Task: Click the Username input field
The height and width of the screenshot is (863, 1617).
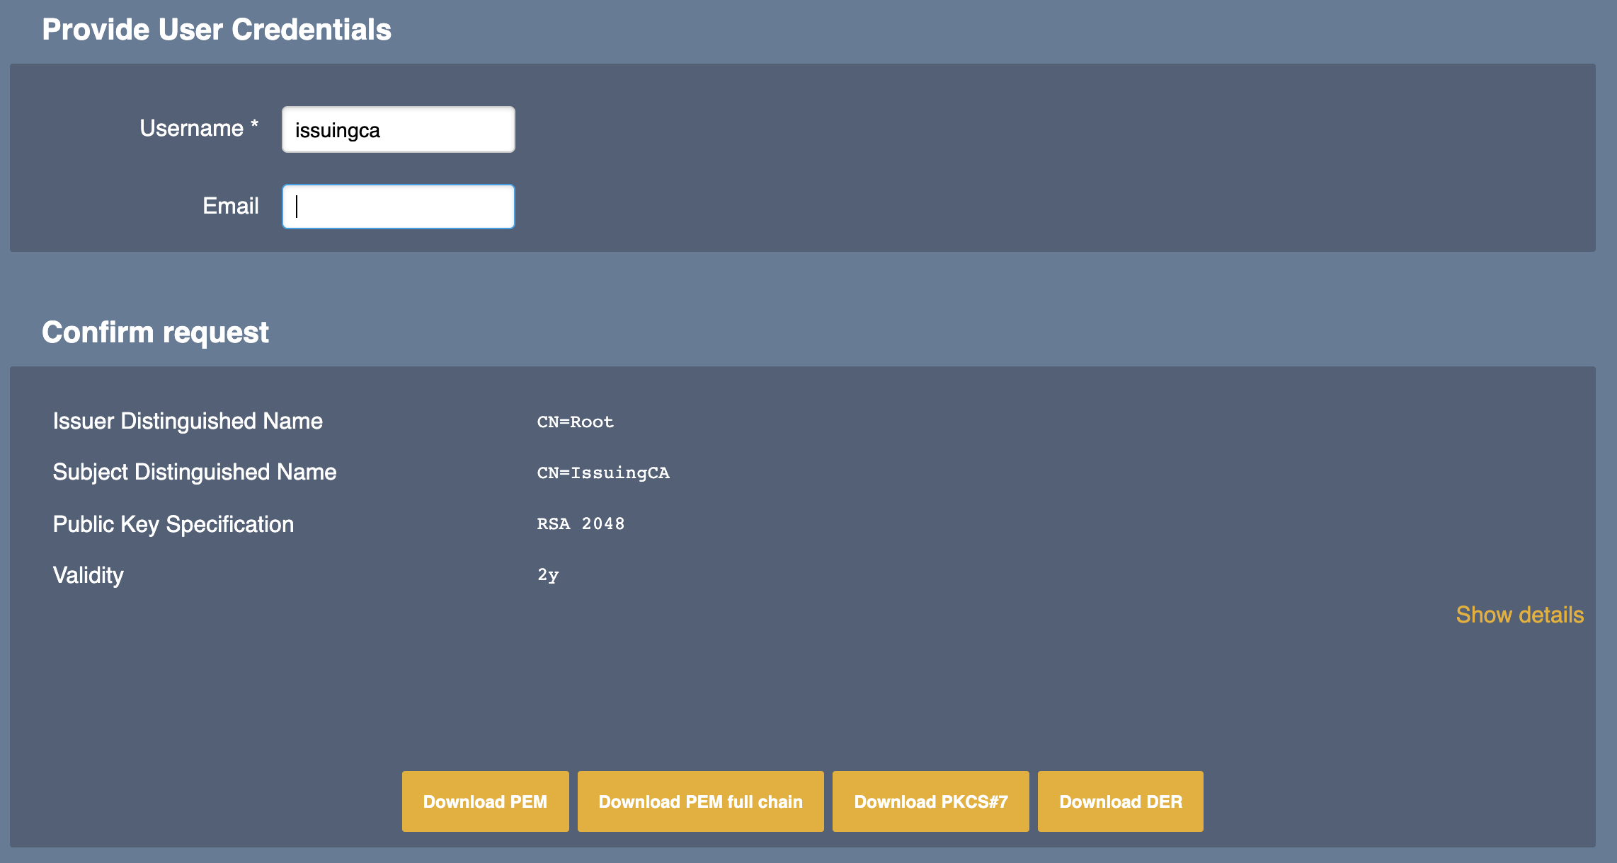Action: (398, 129)
